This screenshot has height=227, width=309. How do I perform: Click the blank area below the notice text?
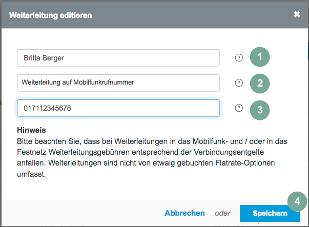(x=154, y=189)
